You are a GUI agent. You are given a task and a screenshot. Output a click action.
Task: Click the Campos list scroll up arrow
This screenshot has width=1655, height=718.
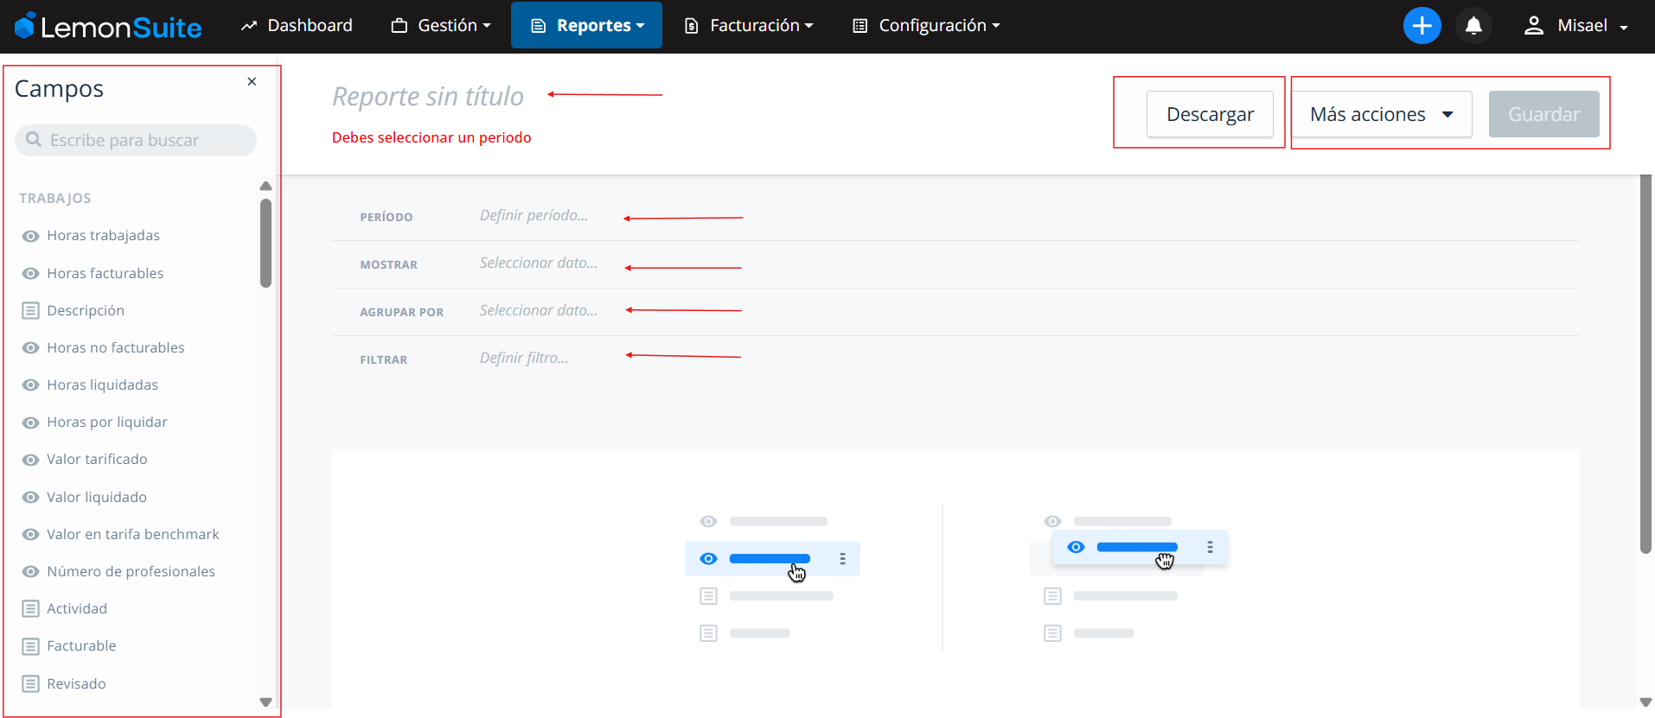click(265, 186)
